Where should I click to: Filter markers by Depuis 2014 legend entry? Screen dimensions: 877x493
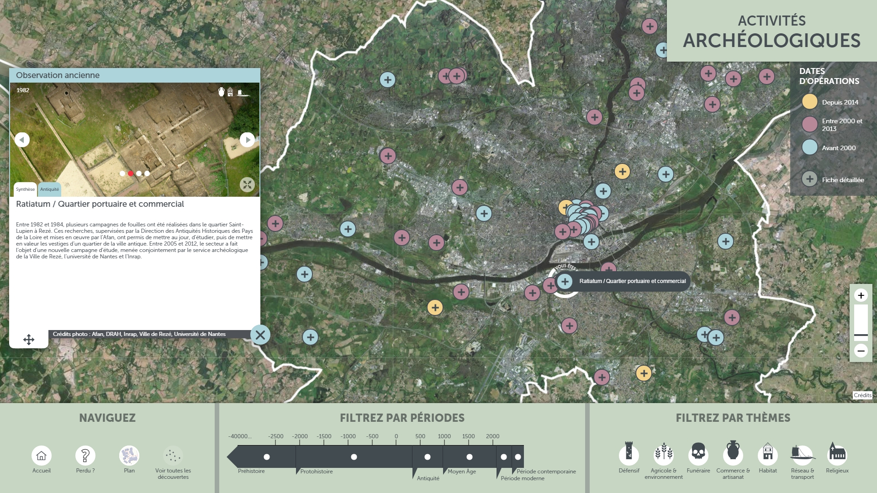[809, 102]
